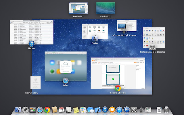The image size is (184, 115).
Task: Open Finder from the Dock
Action: pyautogui.click(x=18, y=110)
